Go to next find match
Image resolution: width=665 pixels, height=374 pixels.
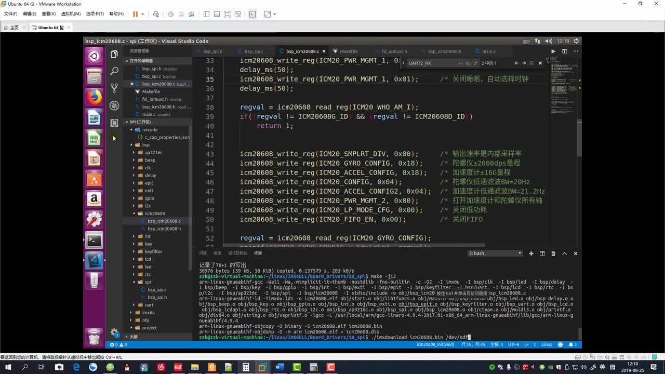(x=524, y=63)
